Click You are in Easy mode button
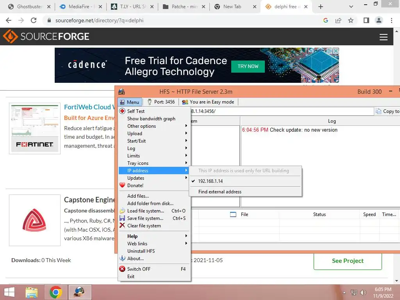The width and height of the screenshot is (400, 300). click(x=208, y=102)
